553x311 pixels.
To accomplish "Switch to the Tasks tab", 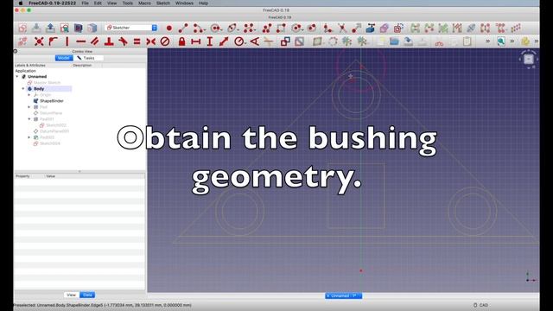I will tap(88, 58).
